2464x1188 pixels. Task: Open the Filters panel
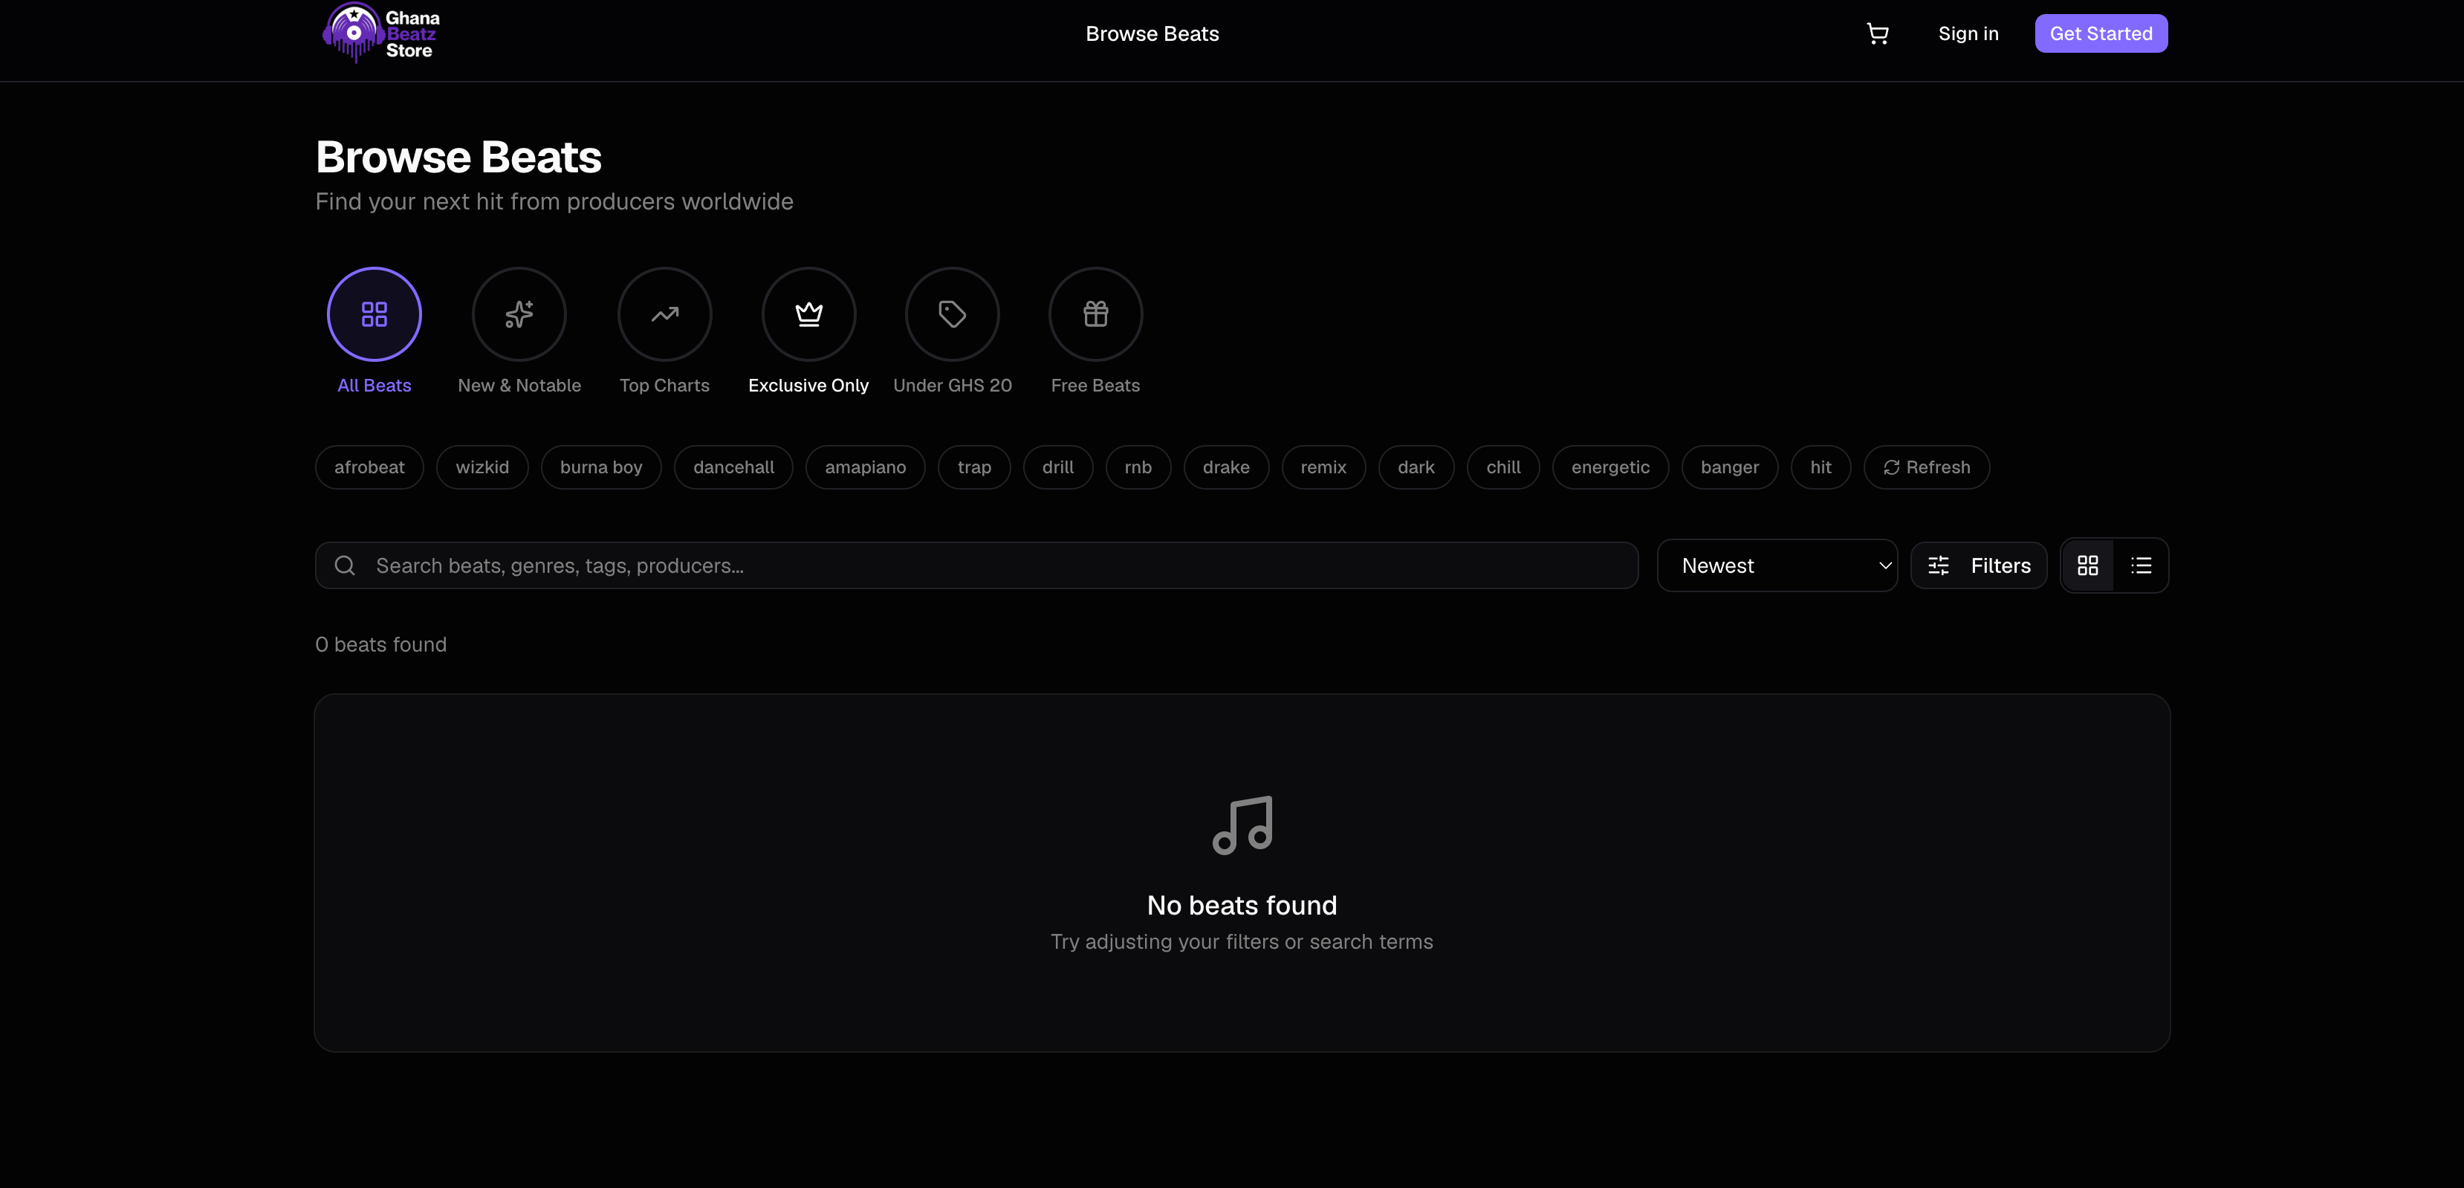[x=1979, y=565]
